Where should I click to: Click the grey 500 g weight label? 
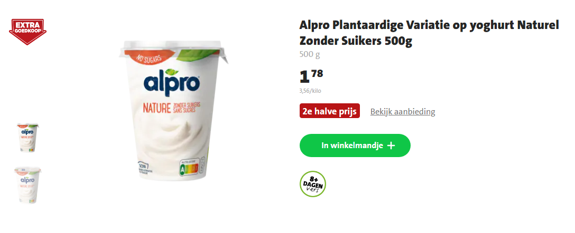click(310, 54)
